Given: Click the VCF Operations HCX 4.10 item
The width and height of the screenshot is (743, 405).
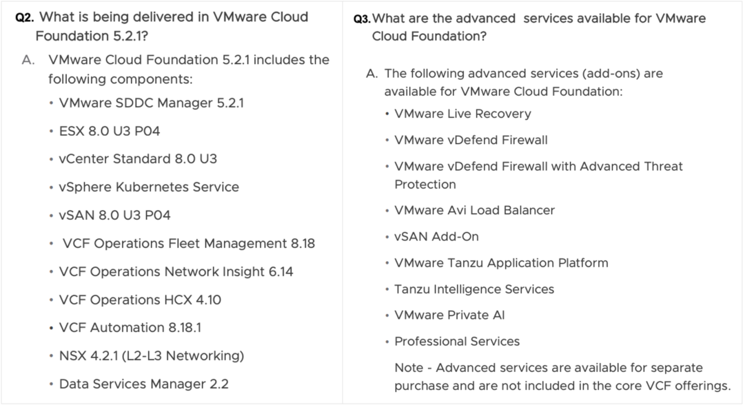Looking at the screenshot, I should [140, 300].
